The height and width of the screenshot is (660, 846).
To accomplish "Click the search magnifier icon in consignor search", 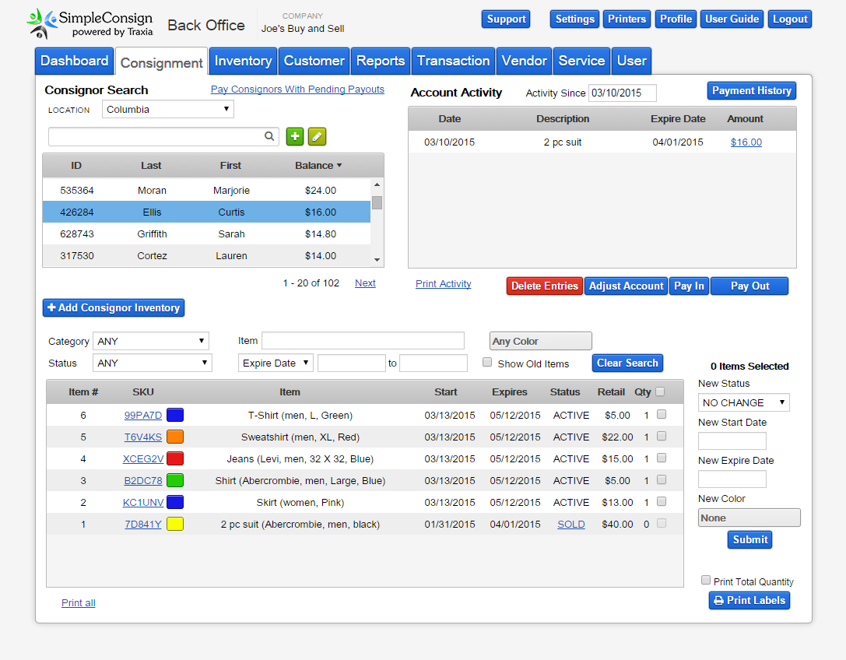I will click(x=269, y=136).
